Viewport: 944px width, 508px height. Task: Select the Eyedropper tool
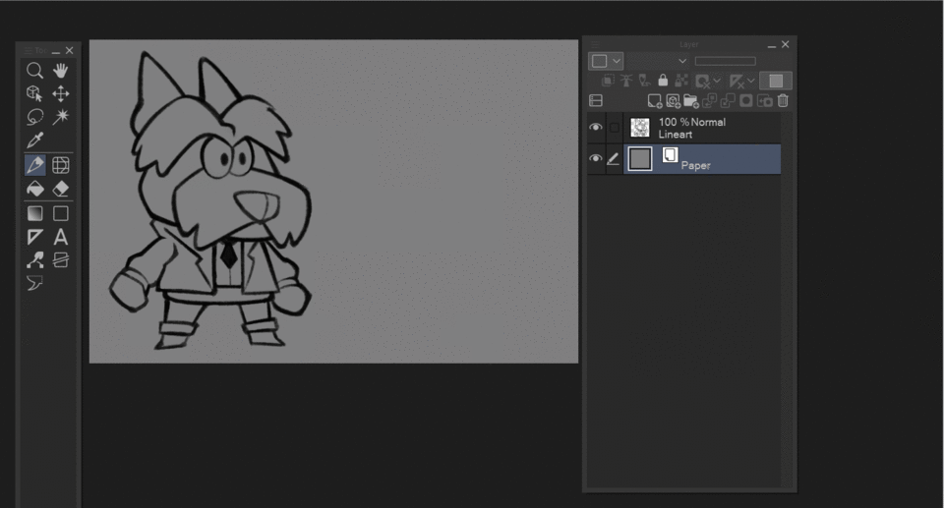[35, 141]
